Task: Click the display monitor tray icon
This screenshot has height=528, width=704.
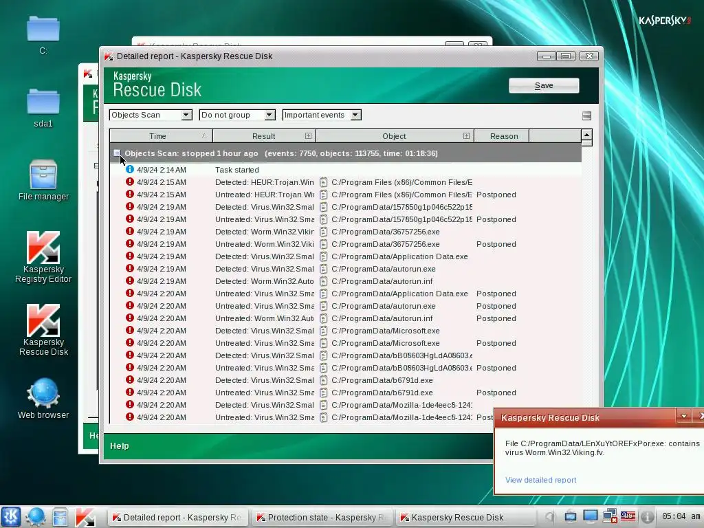Action: pos(590,516)
